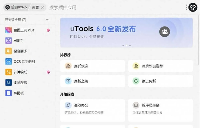
Task: Select the 计算稿纸 list label
Action: pos(20,72)
